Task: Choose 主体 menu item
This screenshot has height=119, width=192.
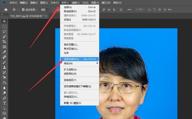Action: pos(80,53)
